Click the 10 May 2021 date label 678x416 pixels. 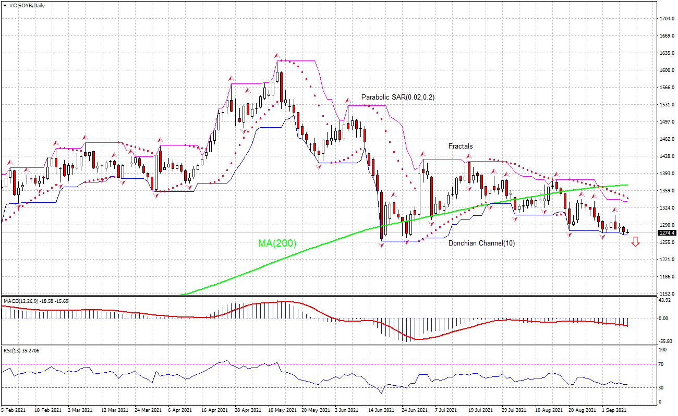click(x=282, y=410)
